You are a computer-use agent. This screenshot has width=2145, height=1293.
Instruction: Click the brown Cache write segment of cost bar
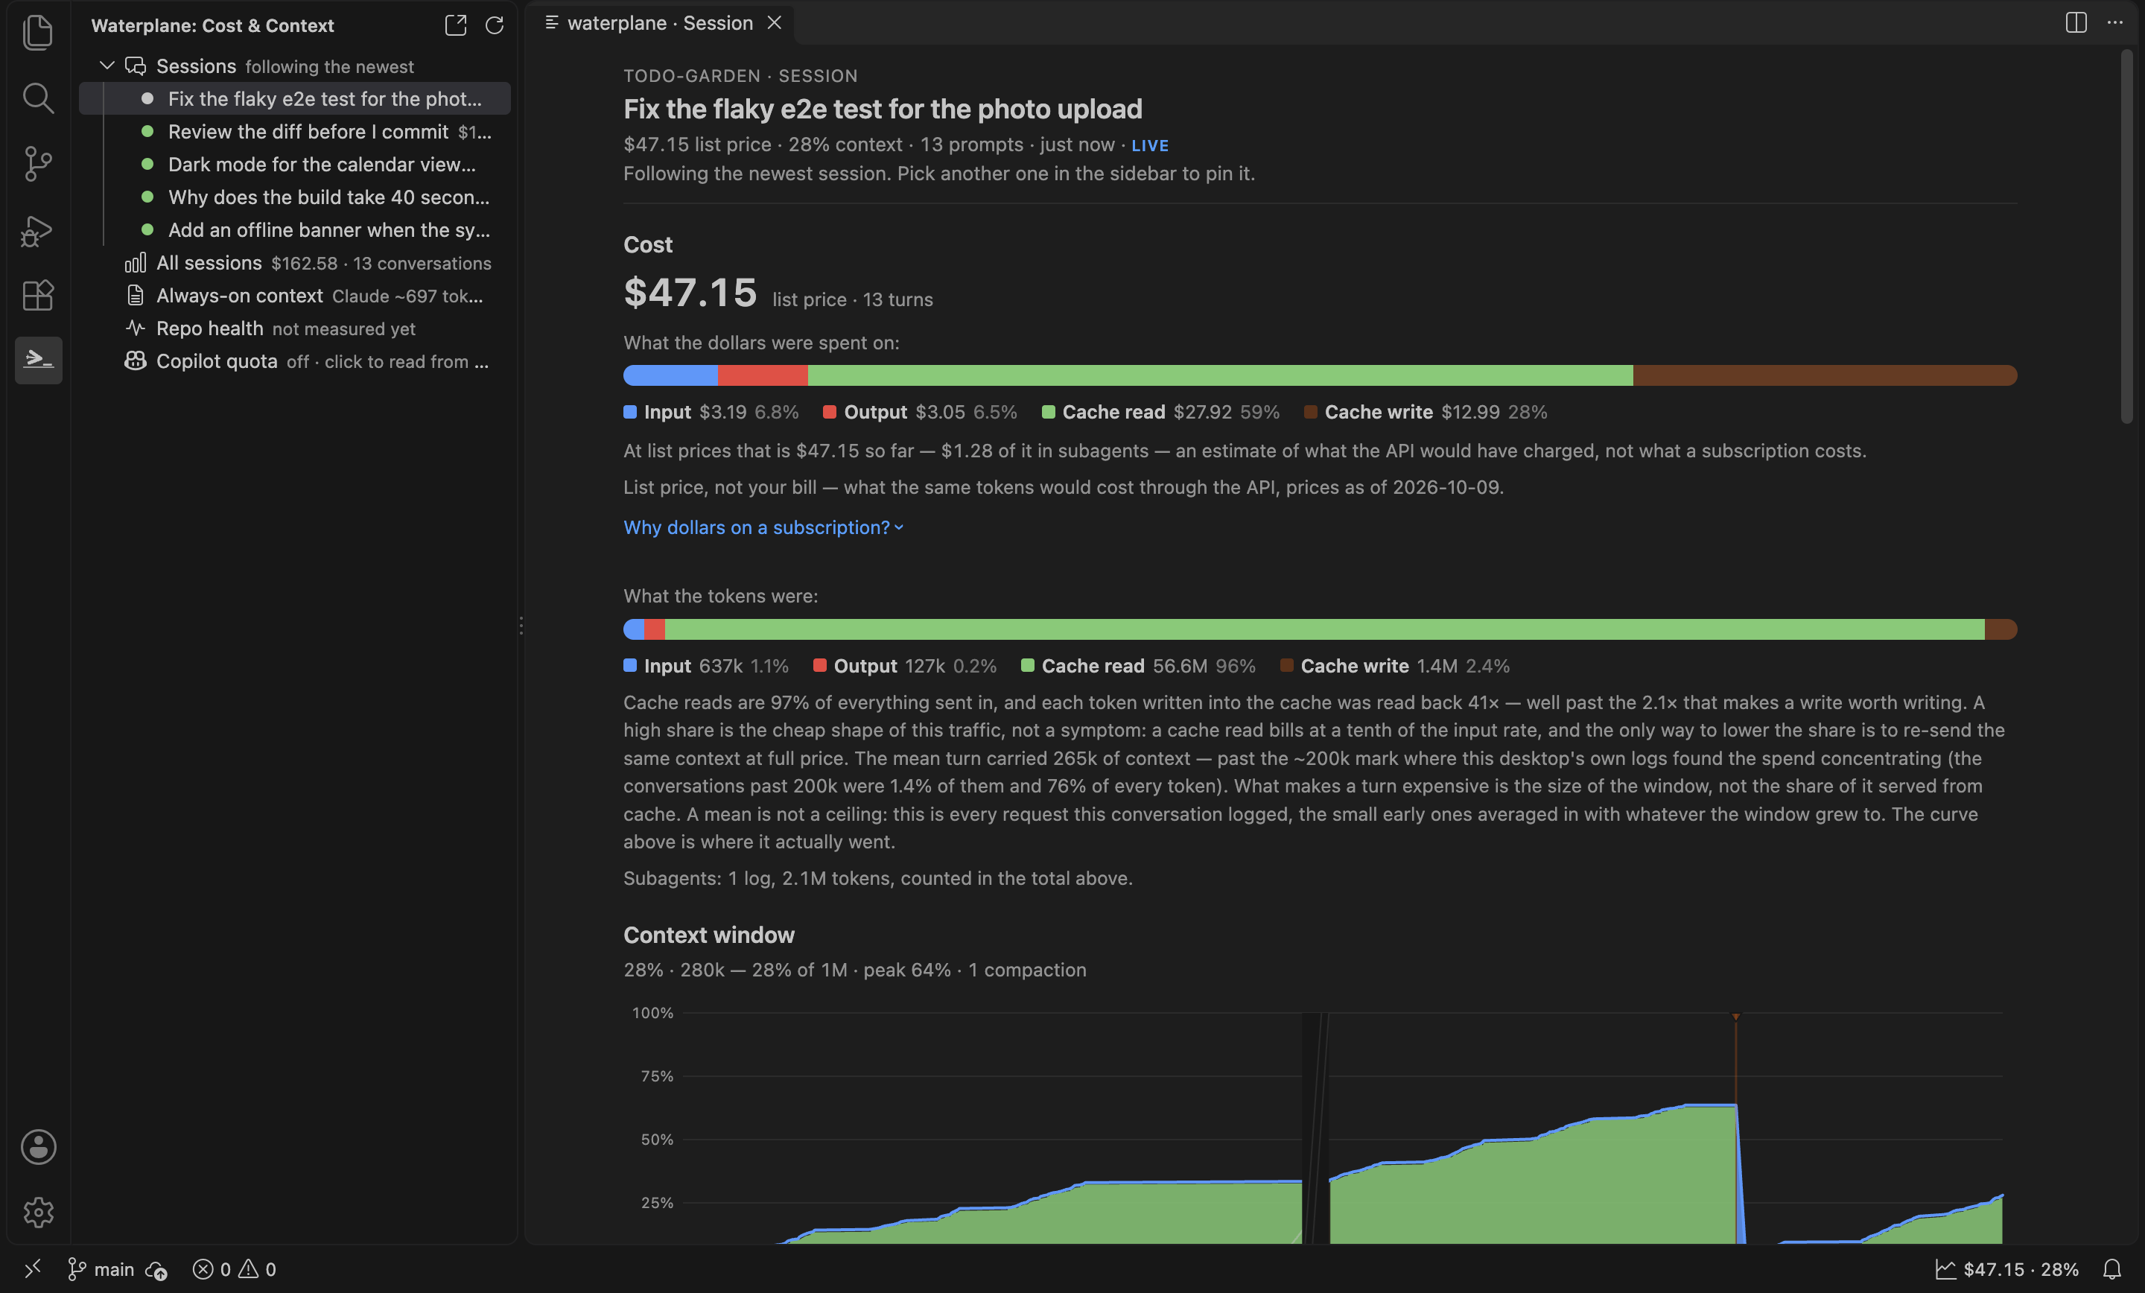(1825, 375)
